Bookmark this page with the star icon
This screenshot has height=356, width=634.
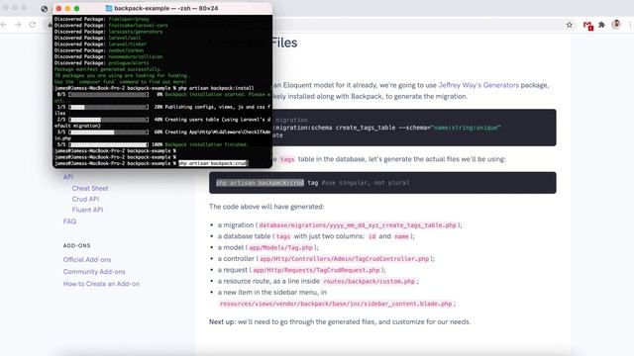click(570, 25)
